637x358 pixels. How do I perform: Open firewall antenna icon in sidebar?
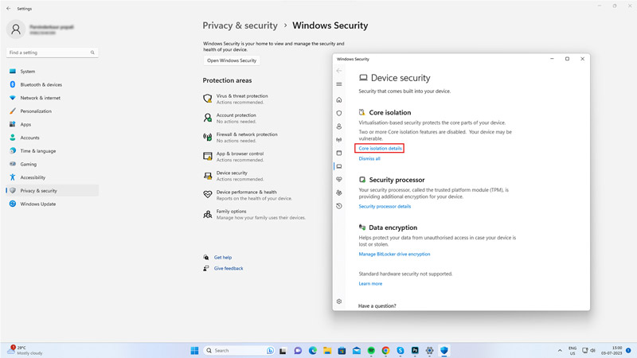(339, 140)
